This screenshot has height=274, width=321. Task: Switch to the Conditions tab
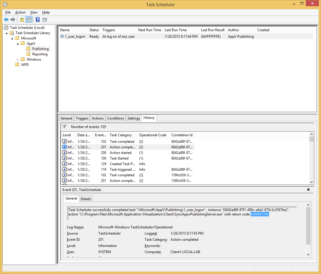pos(116,118)
